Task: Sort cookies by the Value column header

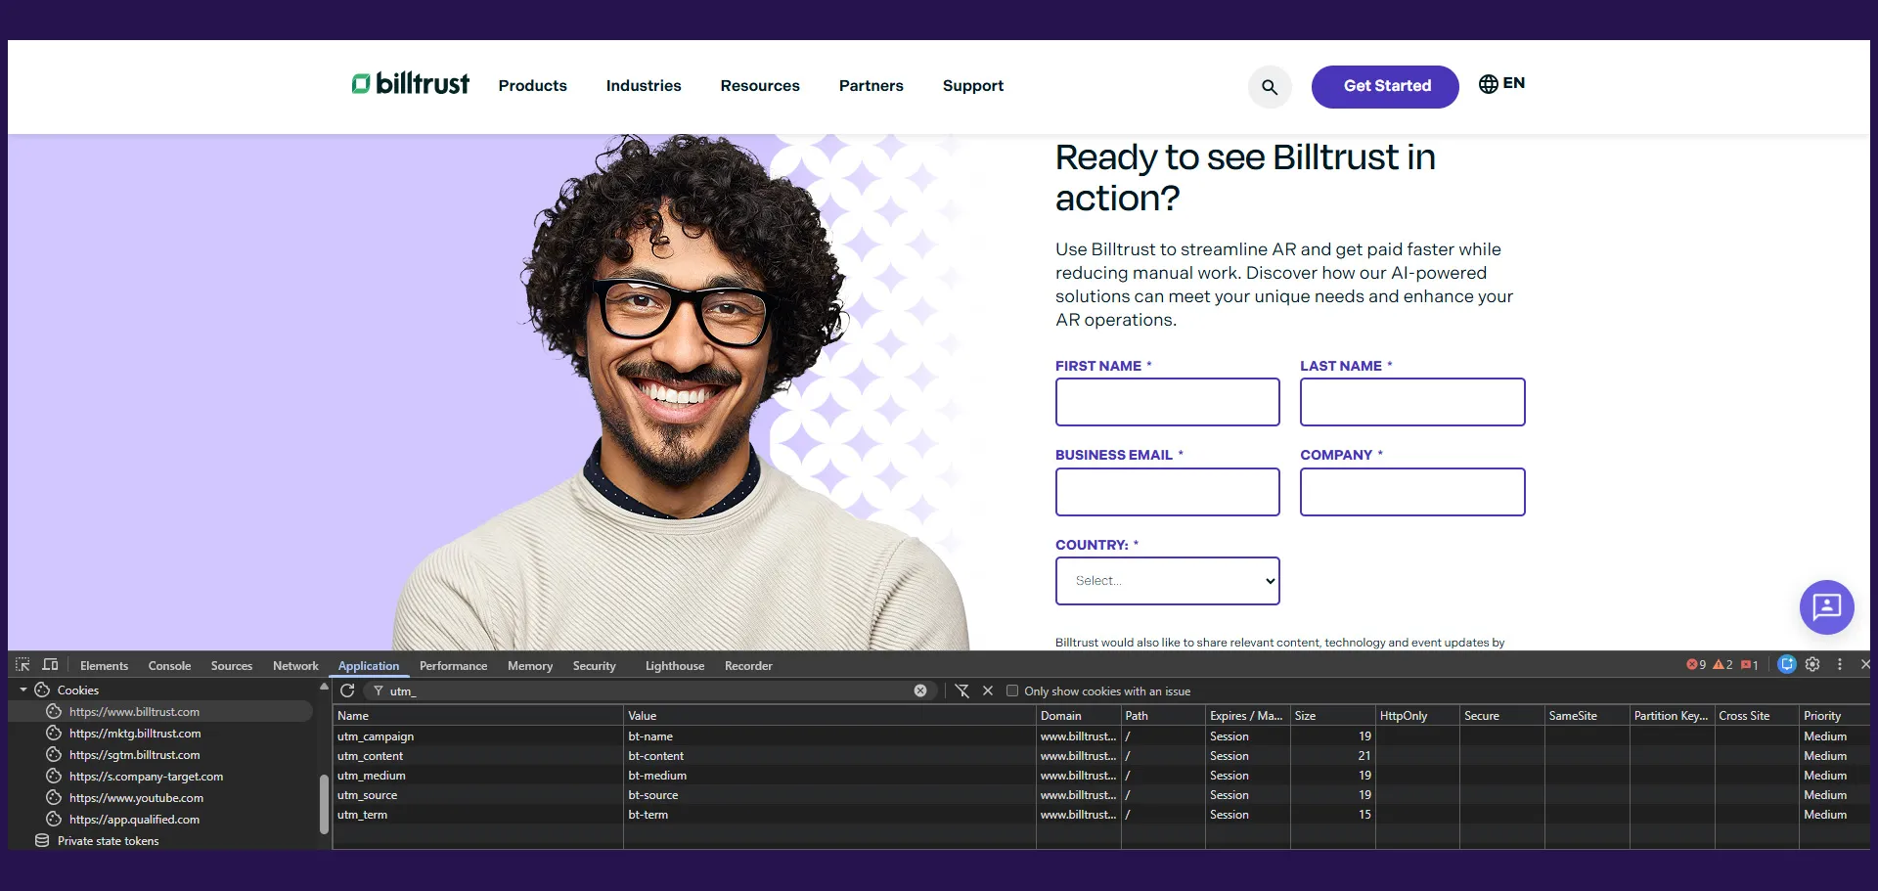Action: point(829,716)
